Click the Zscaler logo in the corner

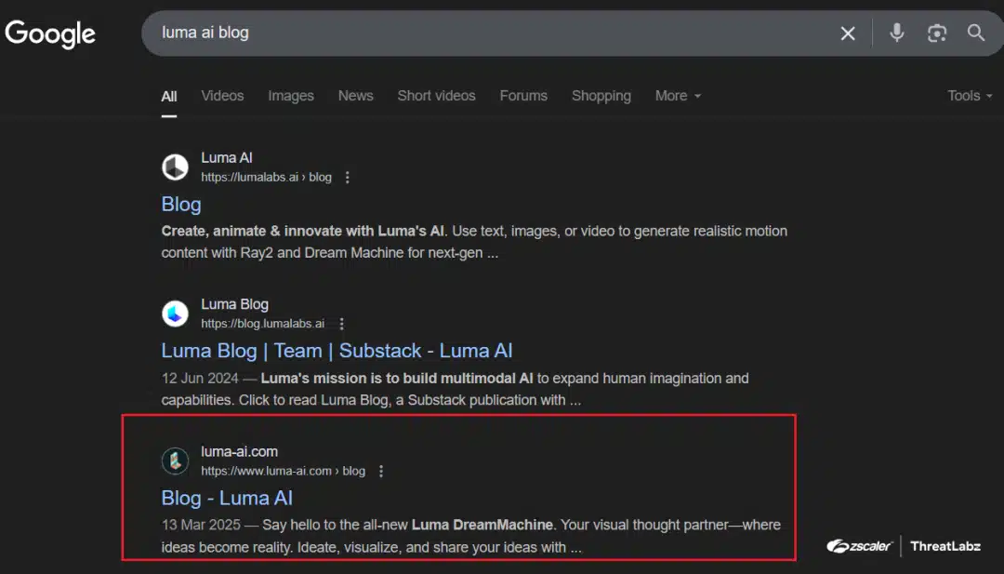click(859, 546)
